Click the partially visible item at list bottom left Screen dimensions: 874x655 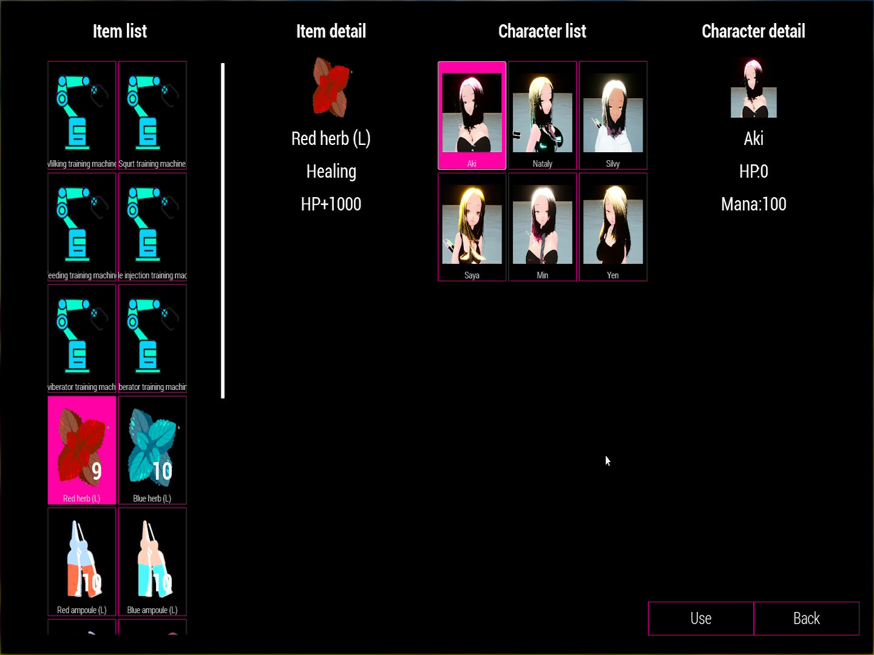tap(82, 627)
